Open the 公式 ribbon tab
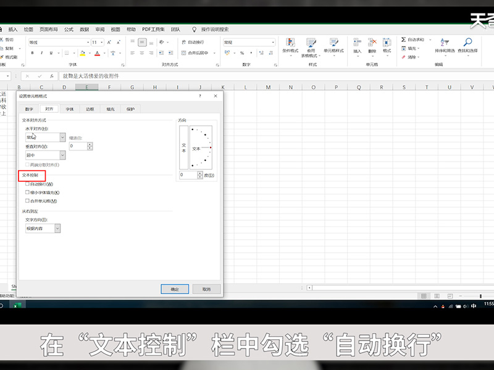The image size is (494, 370). point(69,29)
